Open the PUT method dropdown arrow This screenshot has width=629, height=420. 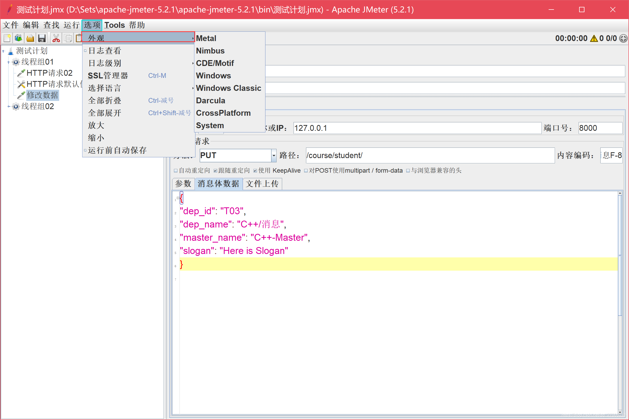[274, 155]
